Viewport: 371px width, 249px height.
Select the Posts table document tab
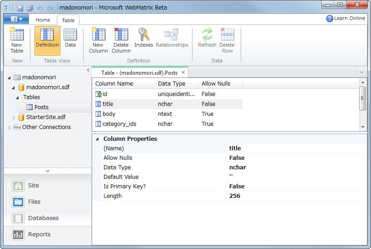tap(139, 73)
